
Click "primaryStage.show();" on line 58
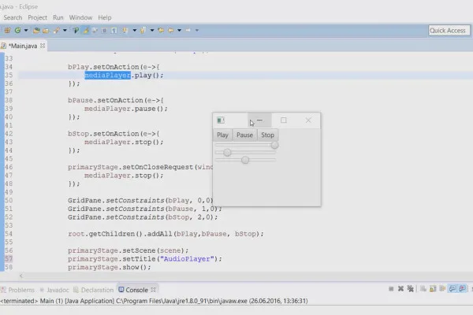pos(110,268)
